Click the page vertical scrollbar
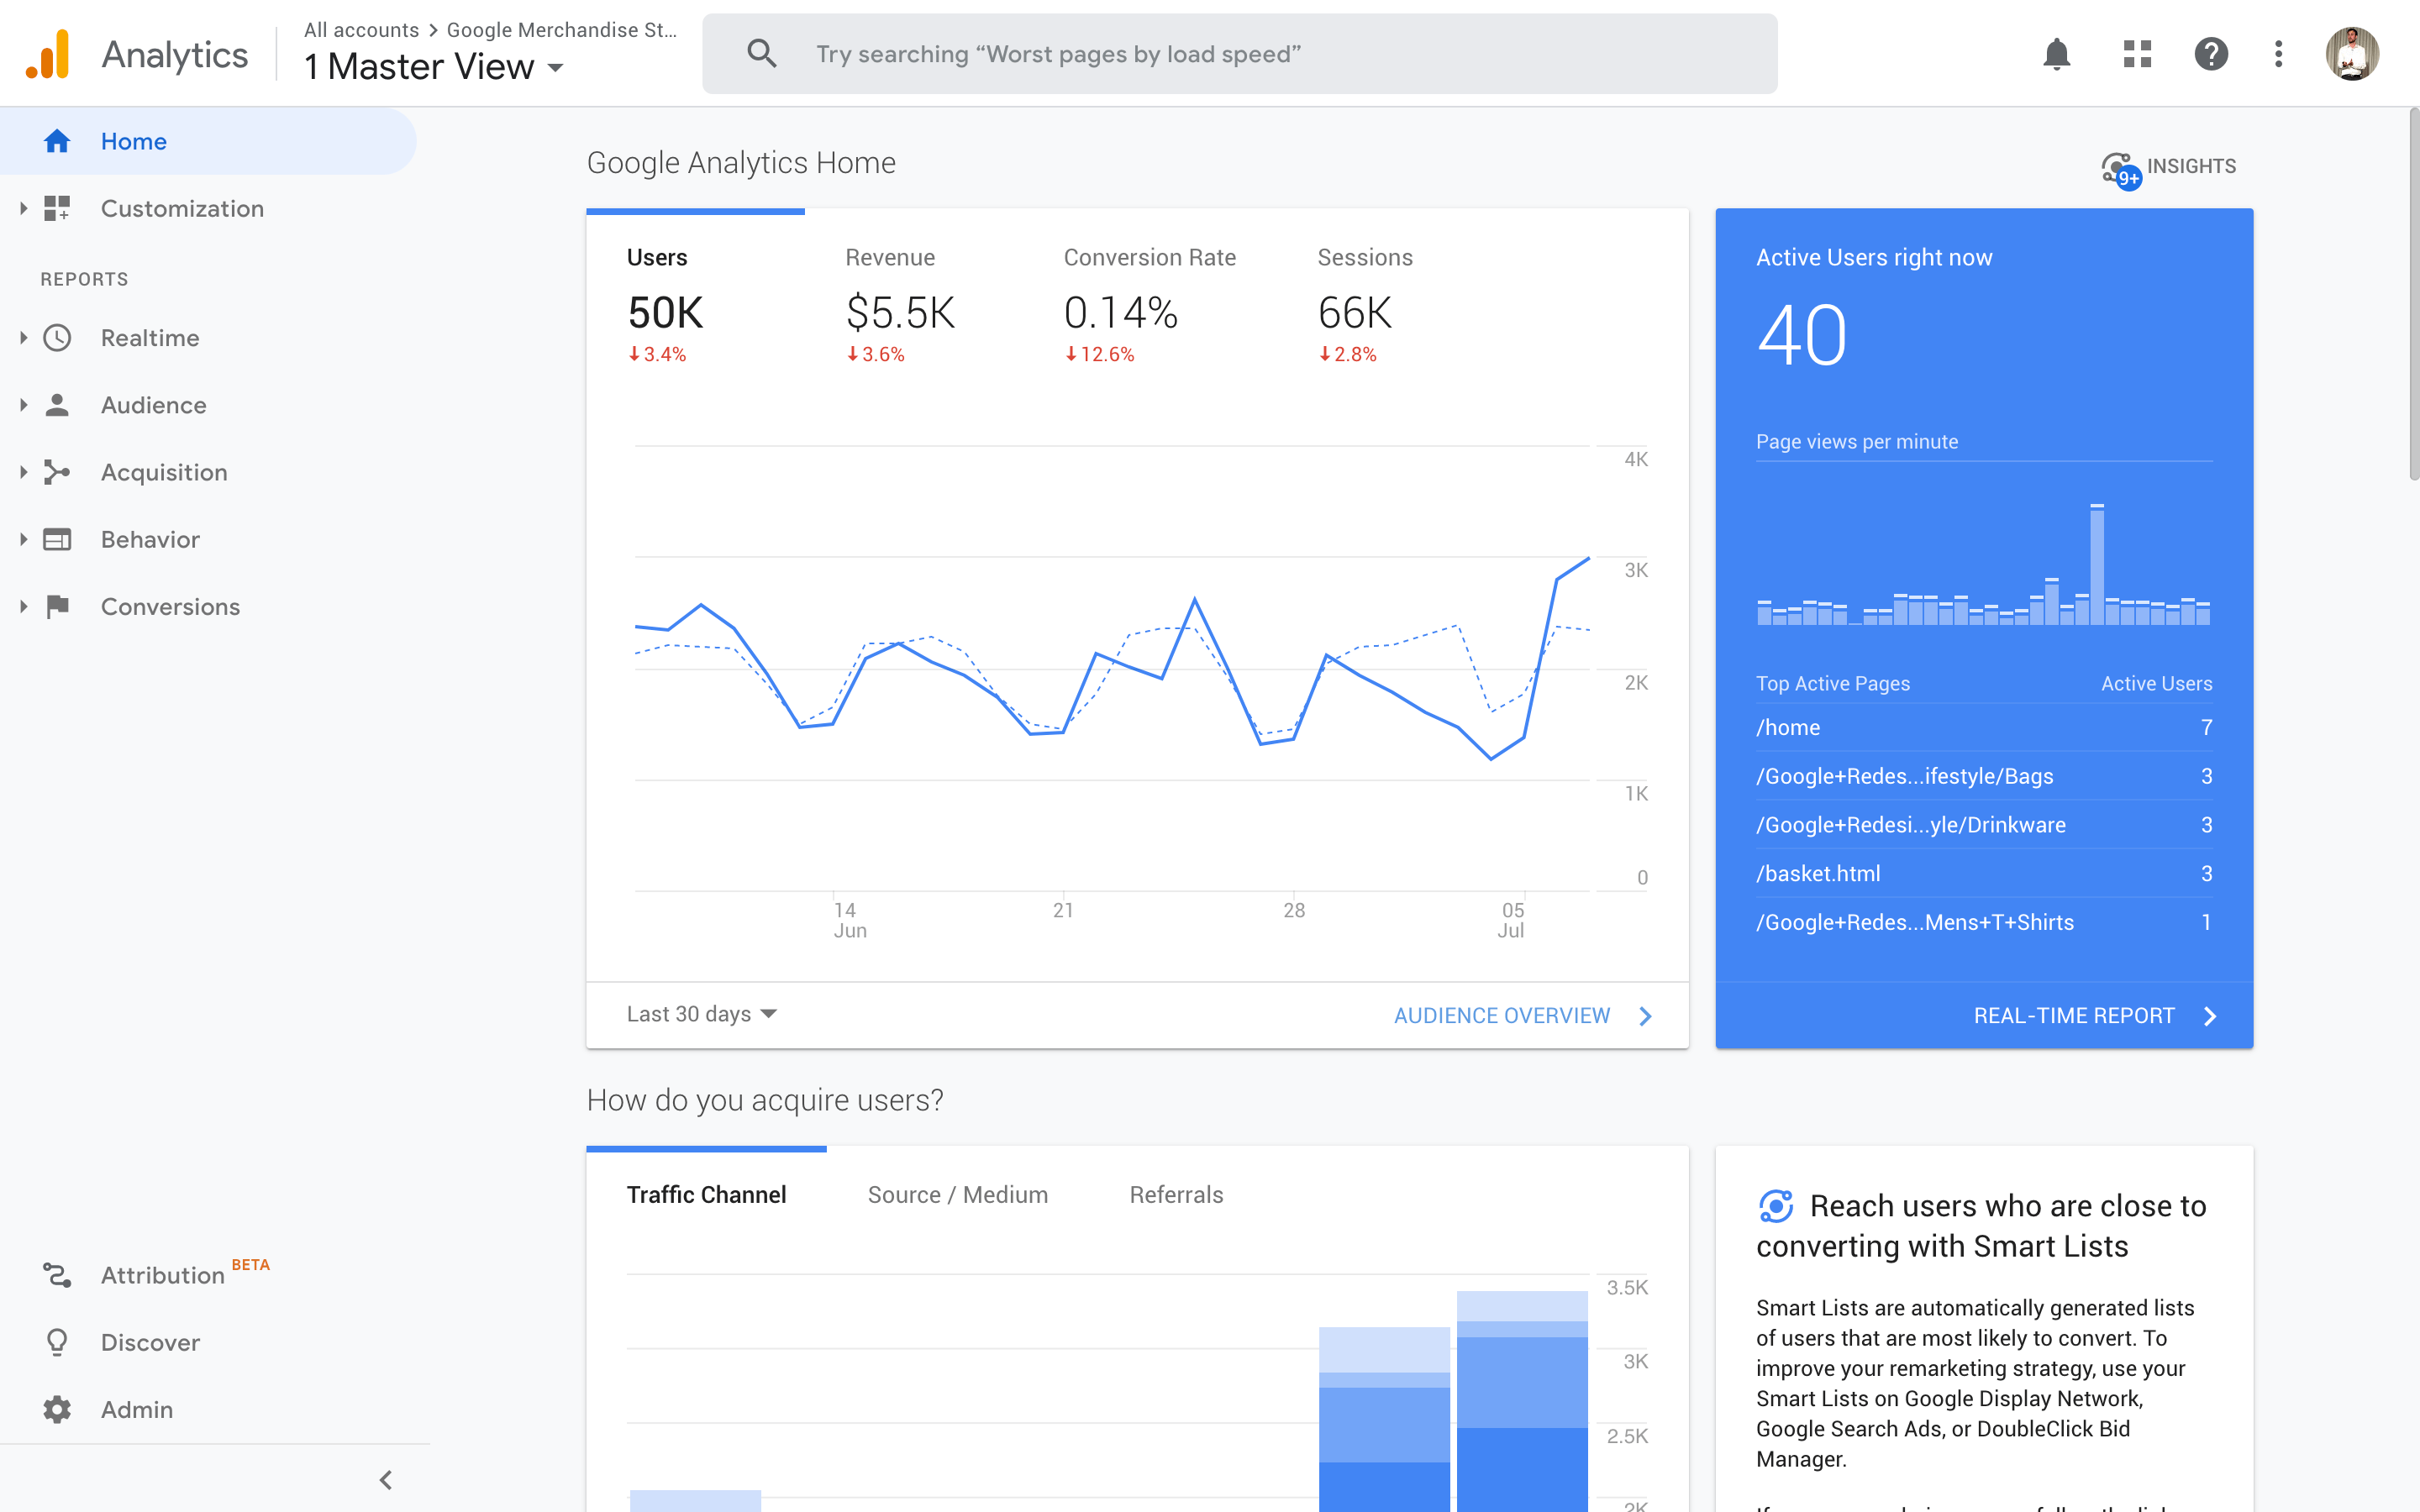Screen dimensions: 2420x1512 pos(2413,296)
